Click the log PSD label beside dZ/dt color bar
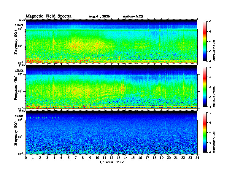Screen dimensions: 235x181 point(214,142)
